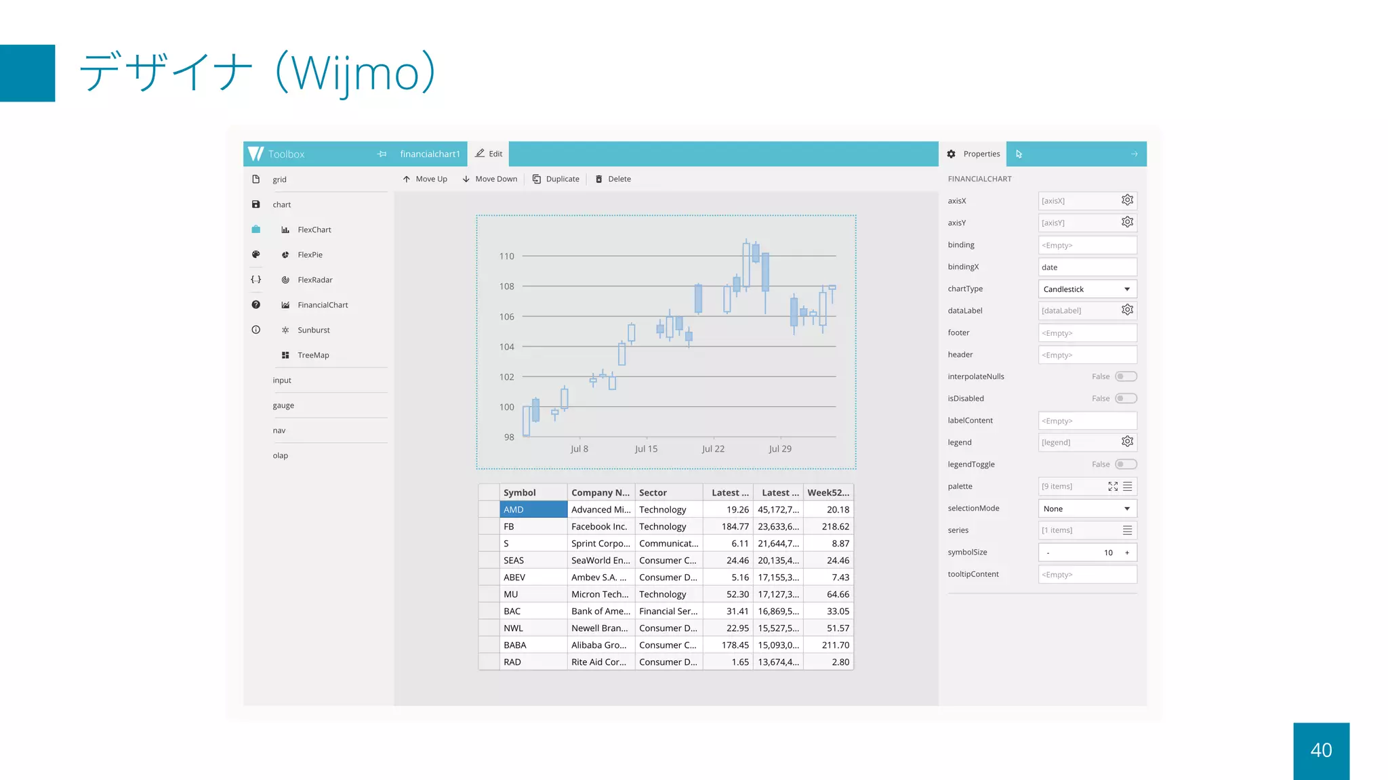Enable the legendToggle switch
The image size is (1388, 780).
[x=1125, y=464]
